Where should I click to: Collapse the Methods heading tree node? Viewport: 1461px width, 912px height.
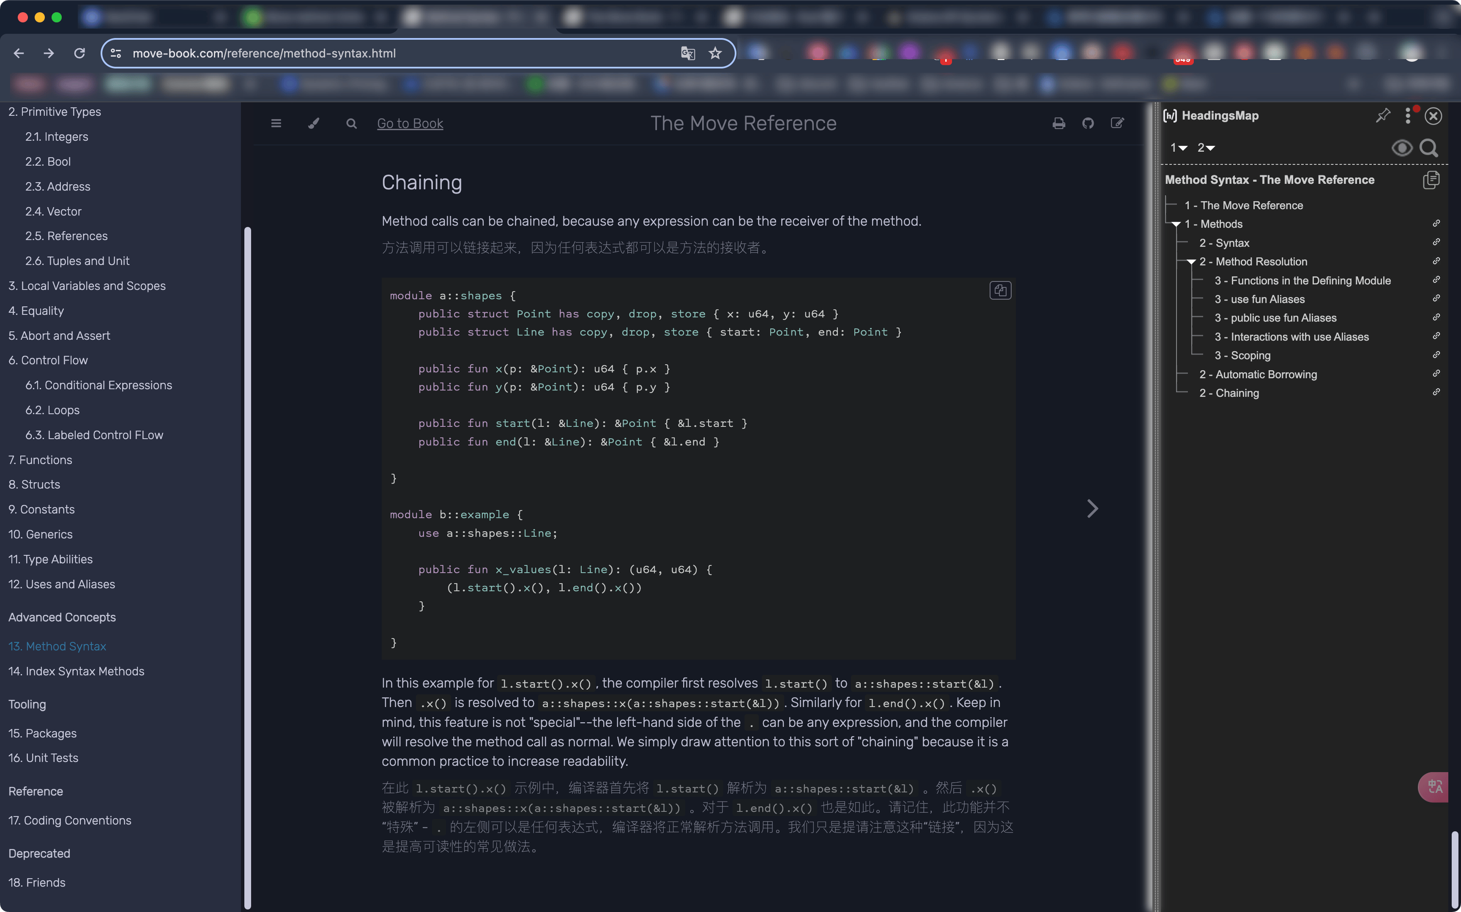pos(1176,224)
